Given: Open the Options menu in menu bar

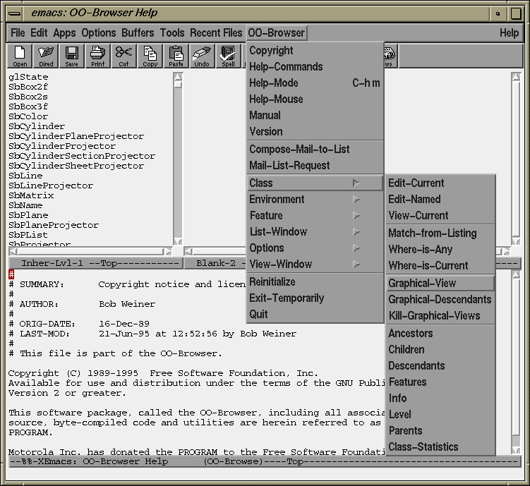Looking at the screenshot, I should pos(98,32).
